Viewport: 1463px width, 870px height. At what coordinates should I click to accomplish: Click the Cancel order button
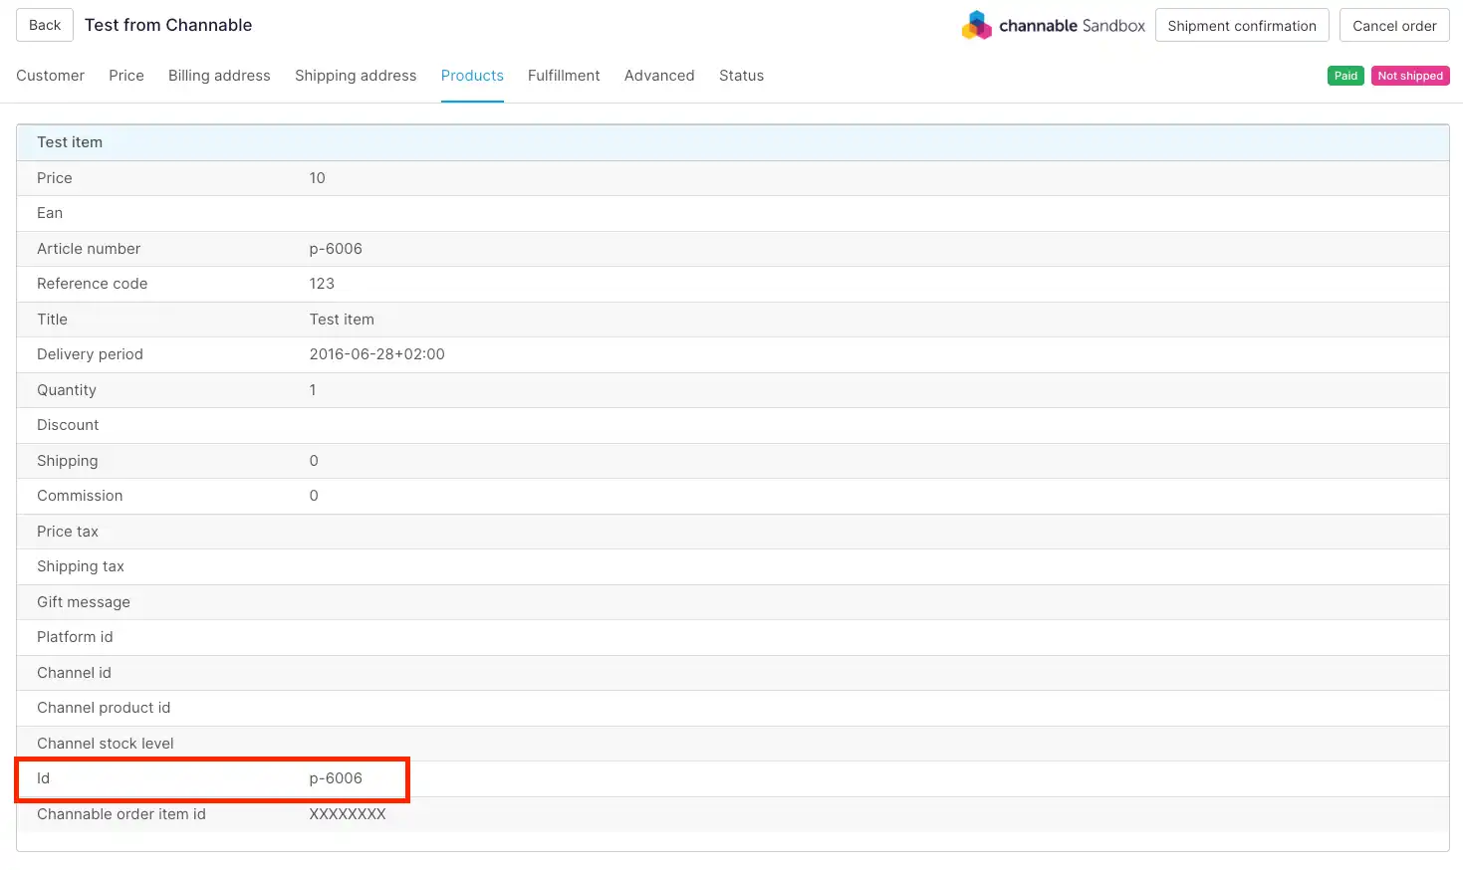(x=1393, y=26)
